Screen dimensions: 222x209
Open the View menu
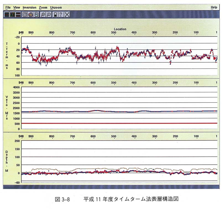(17, 7)
